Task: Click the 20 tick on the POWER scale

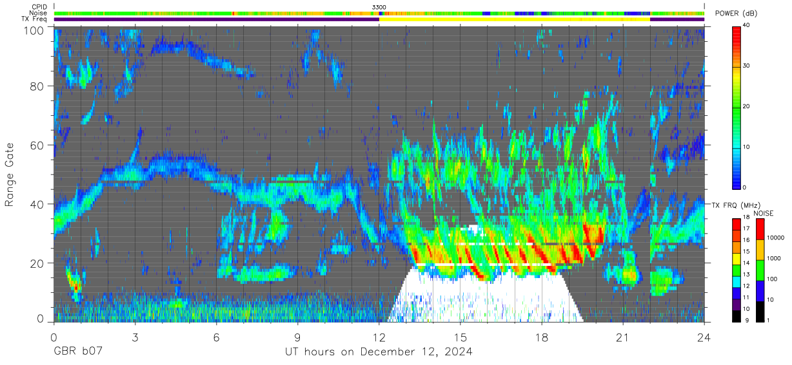Action: 746,107
